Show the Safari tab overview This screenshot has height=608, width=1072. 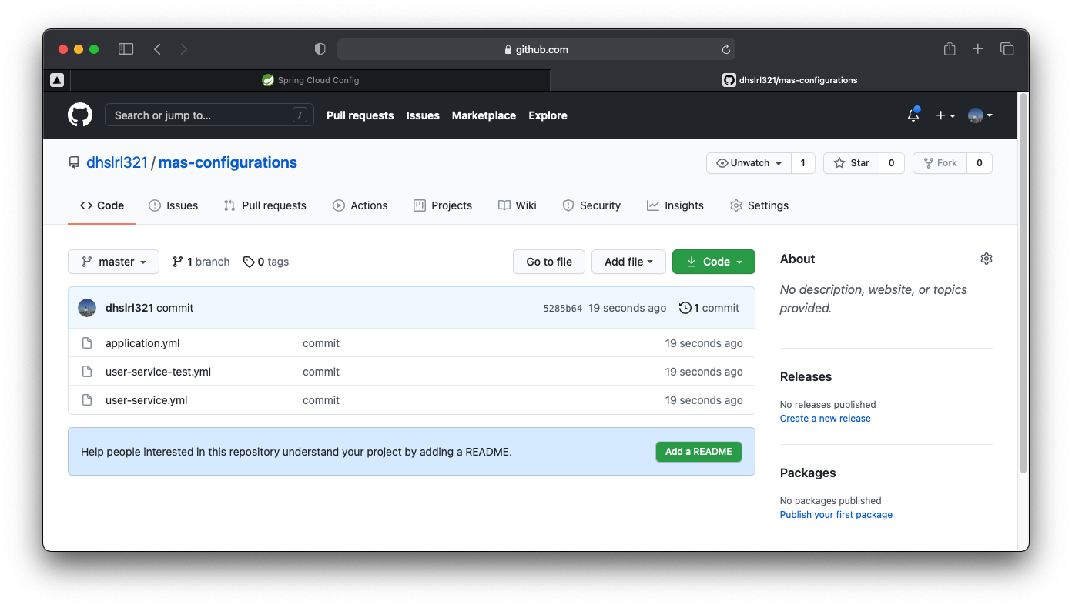point(1007,49)
